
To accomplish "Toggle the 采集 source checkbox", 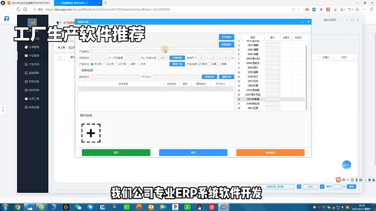I will (209, 64).
